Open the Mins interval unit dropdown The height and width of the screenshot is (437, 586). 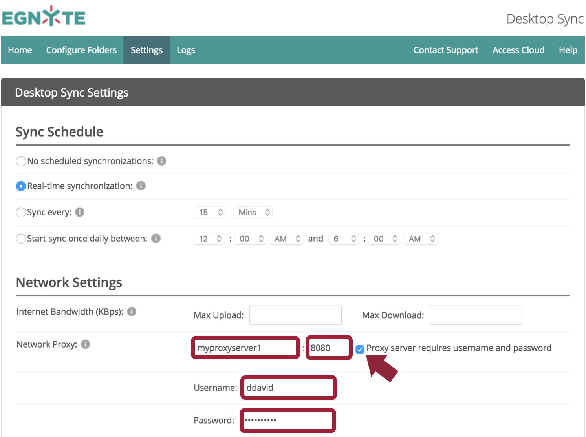[253, 212]
